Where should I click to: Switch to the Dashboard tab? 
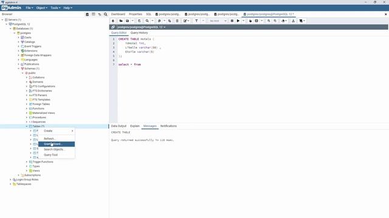click(118, 15)
